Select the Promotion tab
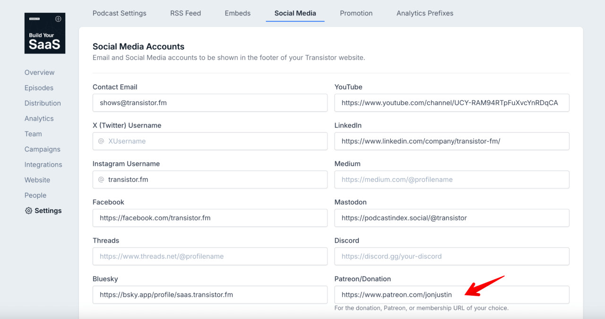This screenshot has height=319, width=605. coord(356,13)
